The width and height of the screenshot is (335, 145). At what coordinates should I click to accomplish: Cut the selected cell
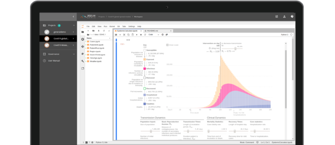tap(124, 35)
